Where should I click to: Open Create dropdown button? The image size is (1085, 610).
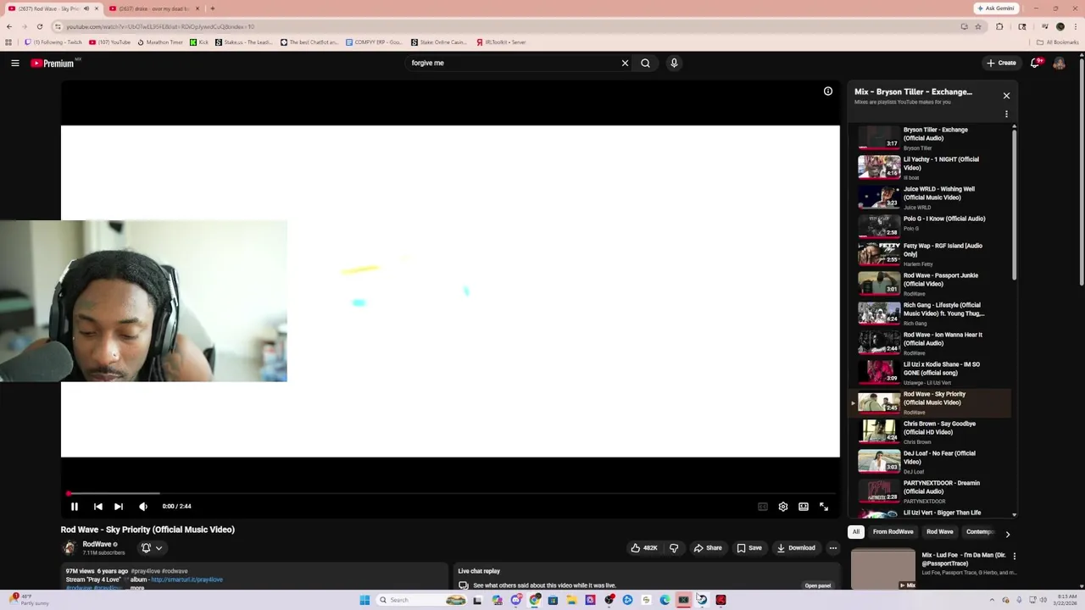[1001, 63]
